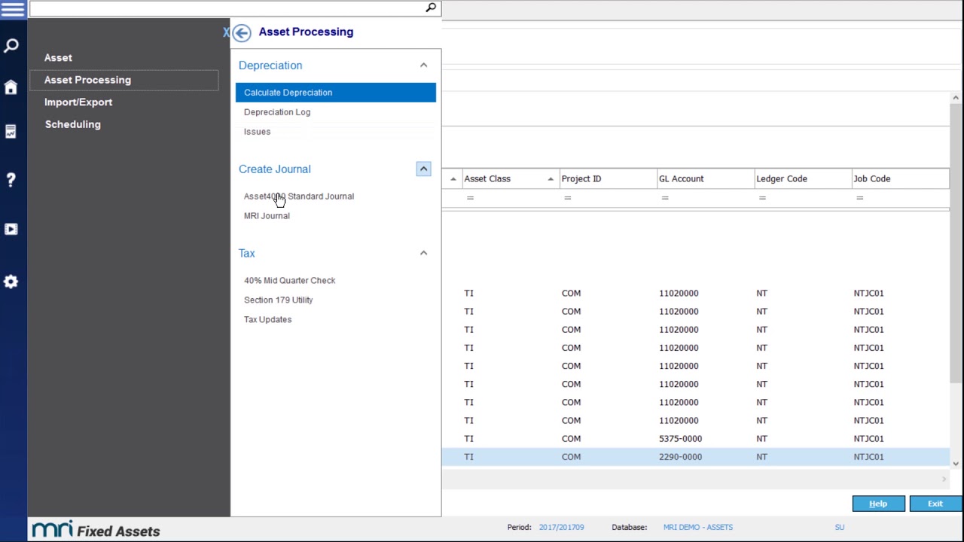Open the video tutorials icon
Viewport: 964px width, 542px height.
coord(11,229)
